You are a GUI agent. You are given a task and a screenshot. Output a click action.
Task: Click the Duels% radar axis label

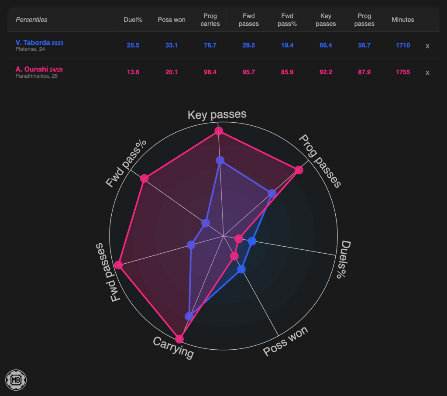tap(344, 259)
